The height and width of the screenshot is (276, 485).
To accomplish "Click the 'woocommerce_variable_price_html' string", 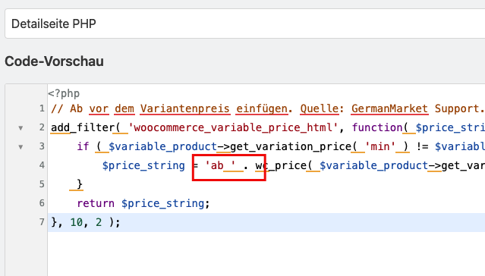I will point(233,127).
